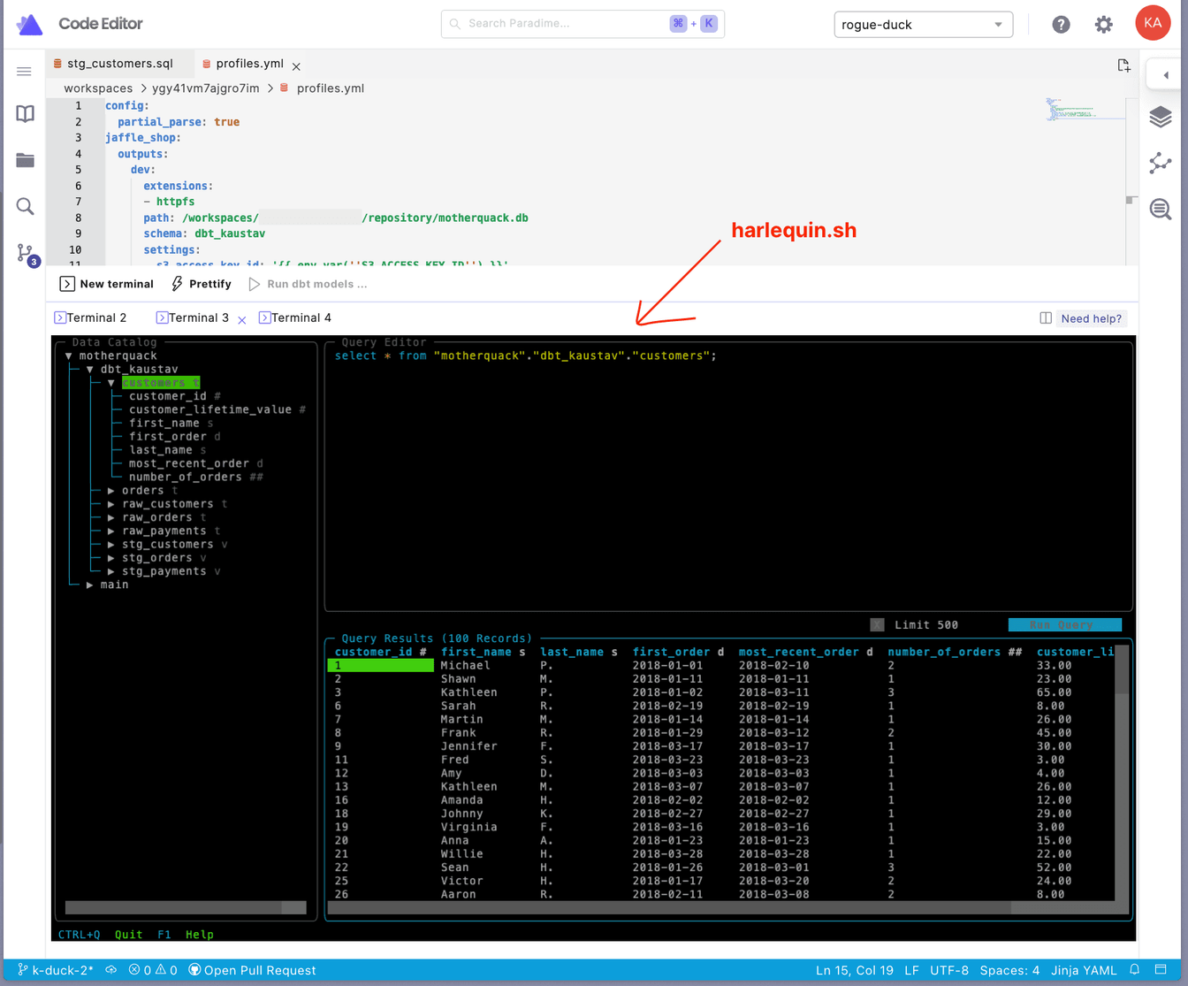Click the Run Query button
This screenshot has height=986, width=1188.
[x=1064, y=624]
